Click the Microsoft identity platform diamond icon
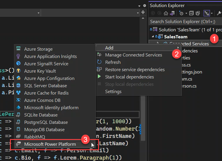Screen dimensions: 222x161 tap(18, 107)
